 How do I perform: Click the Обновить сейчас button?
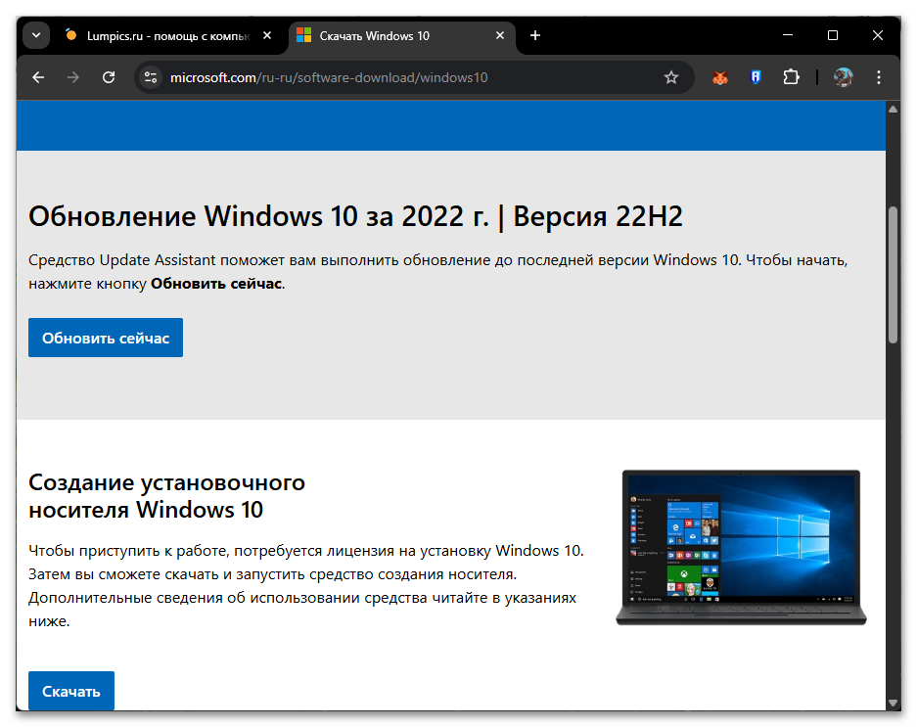point(105,337)
